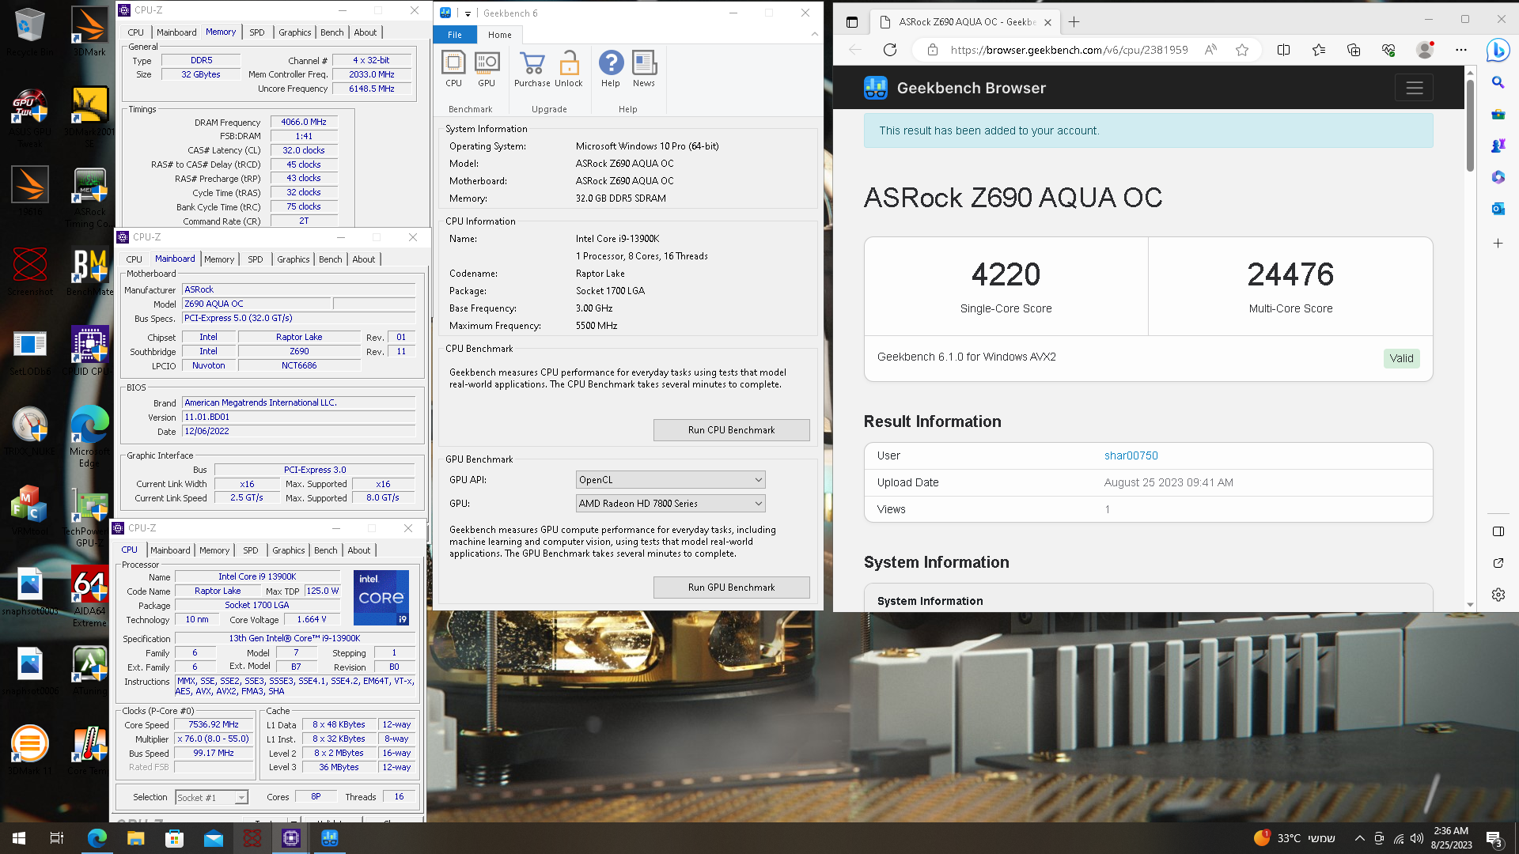Open the GPU AMD Radeon HD 7800 dropdown
This screenshot has width=1519, height=854.
[x=670, y=504]
